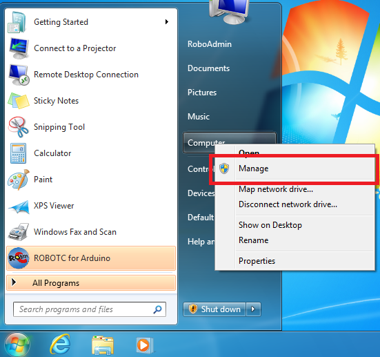Viewport: 380px width, 357px height.
Task: Open Internet Explorer from the taskbar
Action: coord(60,345)
